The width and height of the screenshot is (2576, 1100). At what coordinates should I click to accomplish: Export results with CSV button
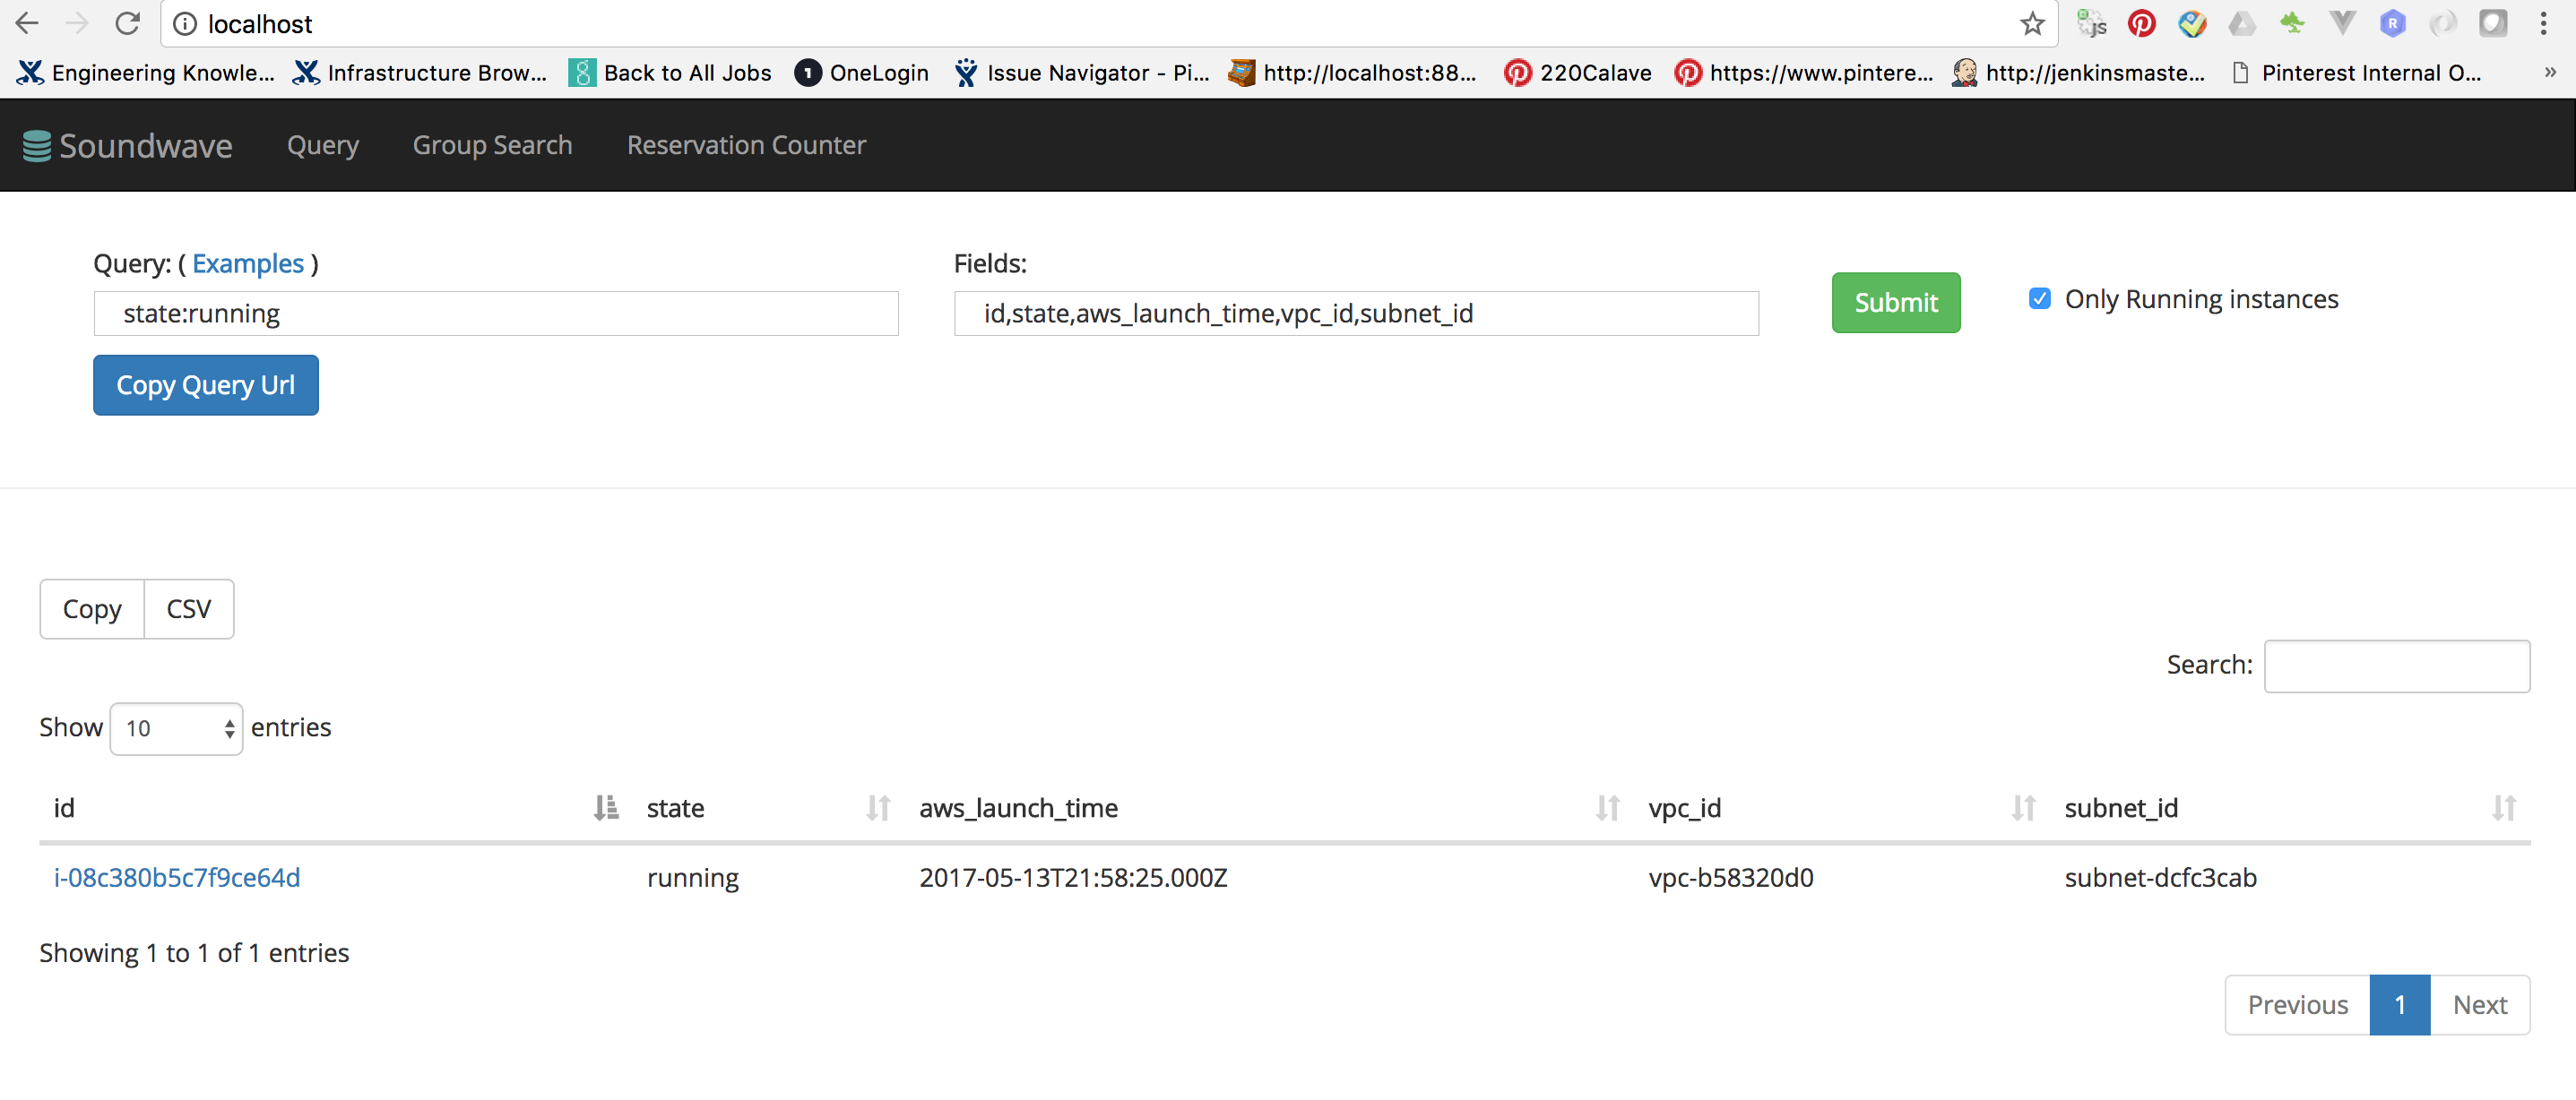188,608
